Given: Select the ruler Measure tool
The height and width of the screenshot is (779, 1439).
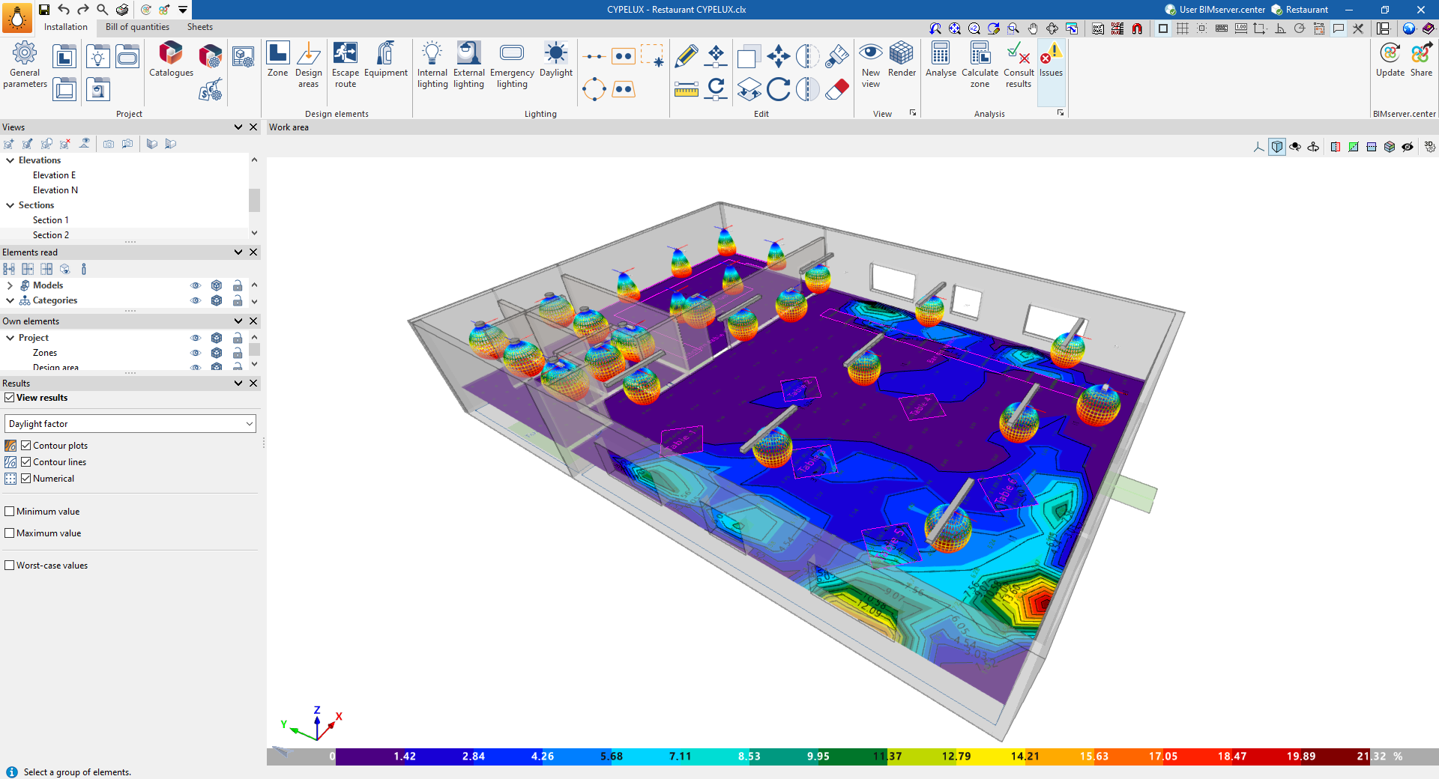Looking at the screenshot, I should pos(686,89).
